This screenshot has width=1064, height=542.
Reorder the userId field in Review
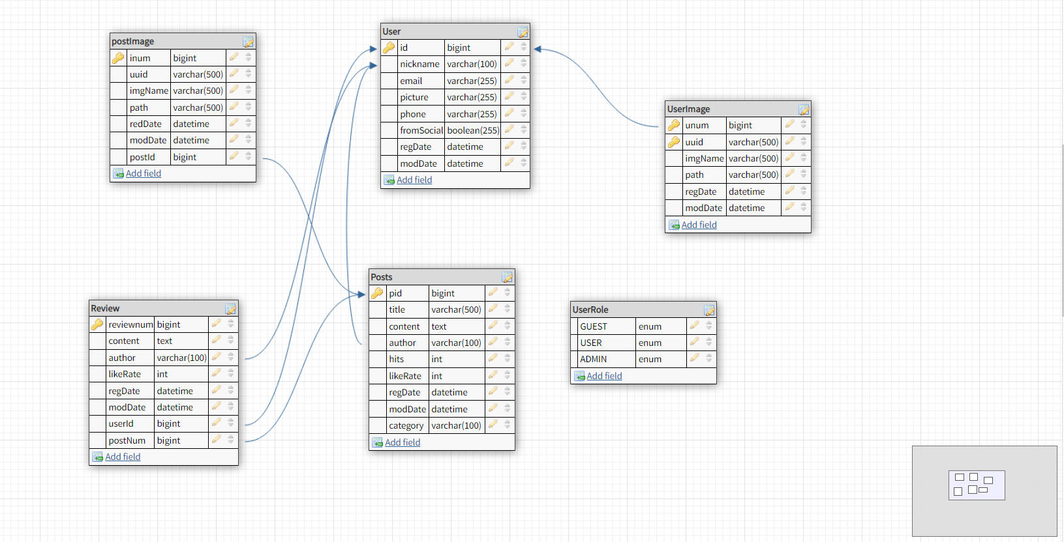tap(231, 423)
